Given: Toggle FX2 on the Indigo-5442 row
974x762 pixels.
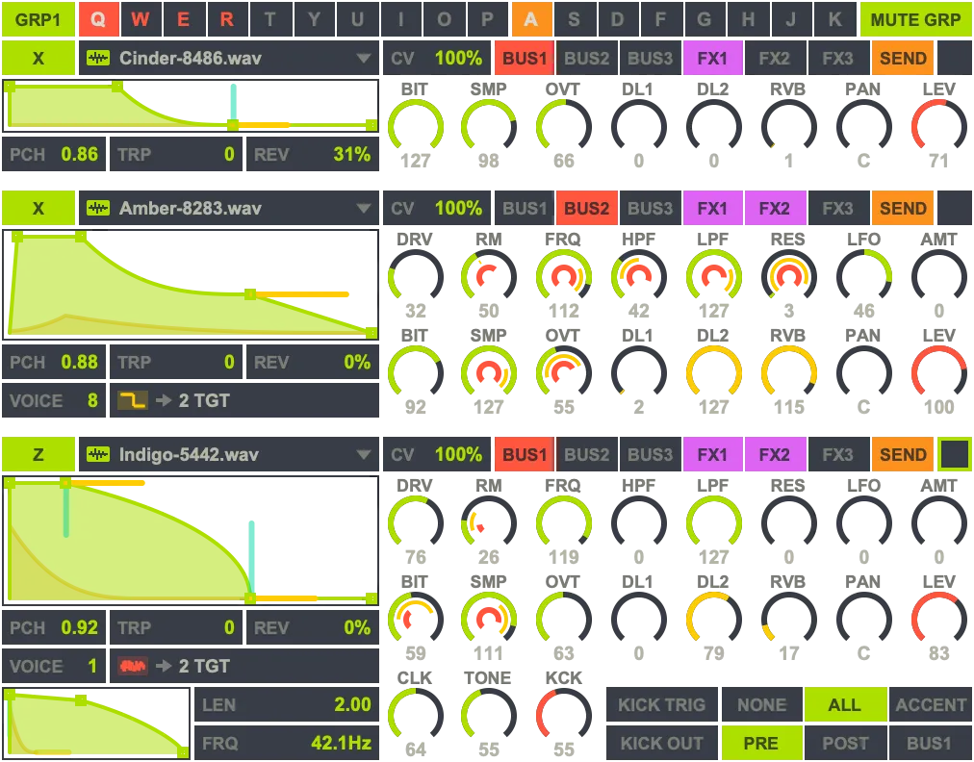Looking at the screenshot, I should pyautogui.click(x=774, y=454).
